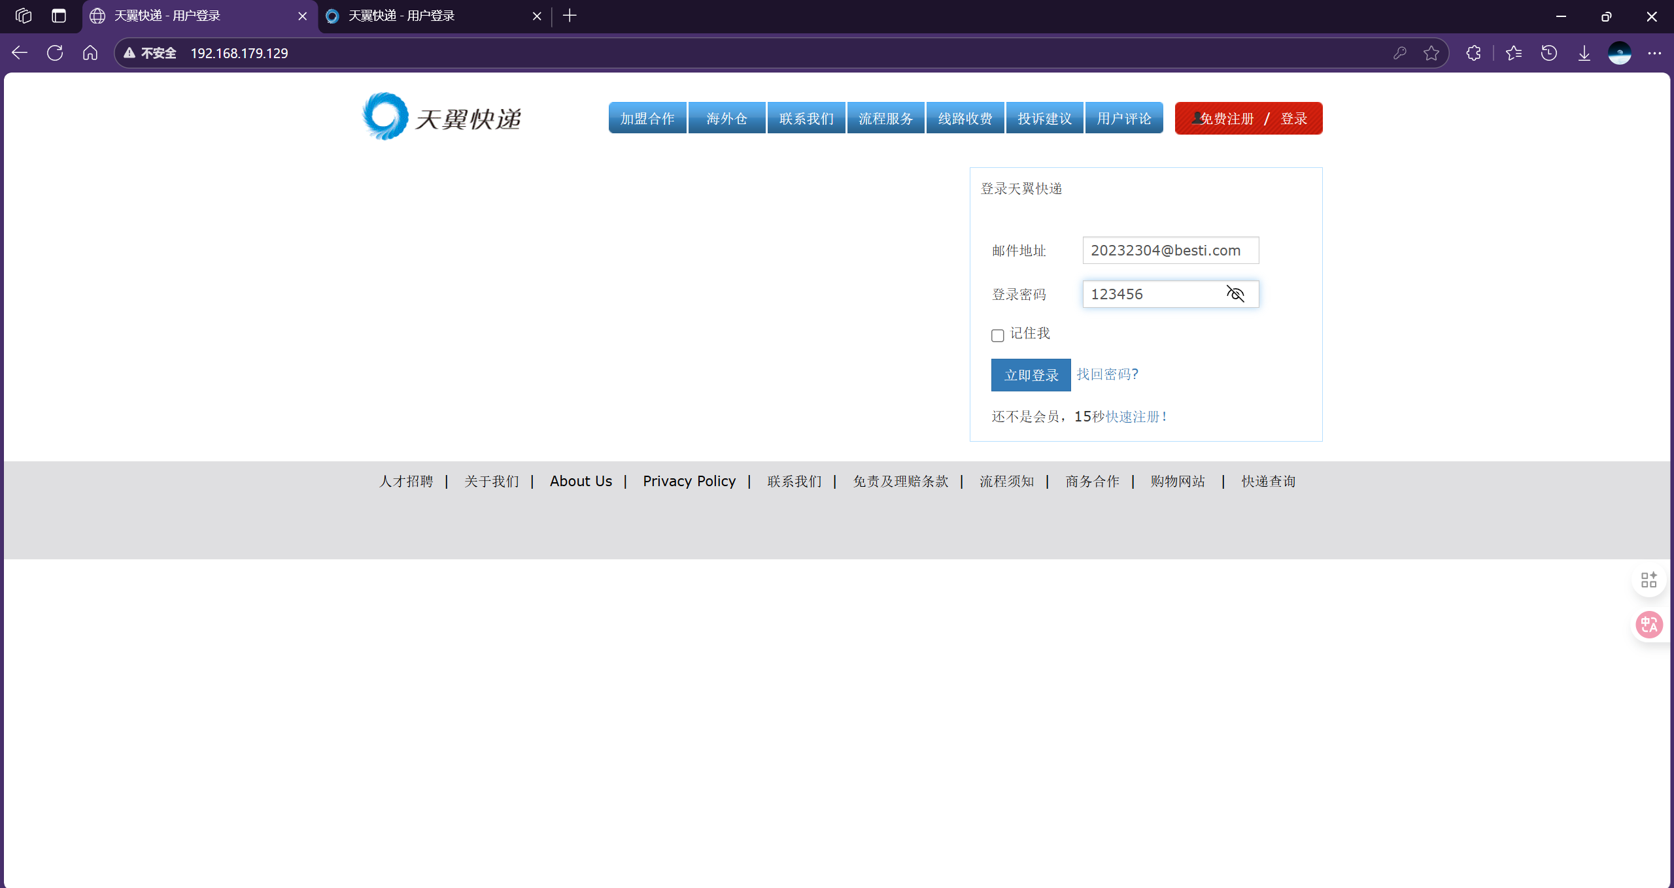Image resolution: width=1674 pixels, height=888 pixels.
Task: Open the 用户评论 navigation item
Action: point(1123,118)
